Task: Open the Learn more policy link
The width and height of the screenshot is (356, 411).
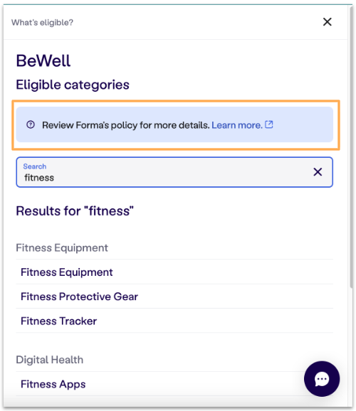Action: point(237,125)
